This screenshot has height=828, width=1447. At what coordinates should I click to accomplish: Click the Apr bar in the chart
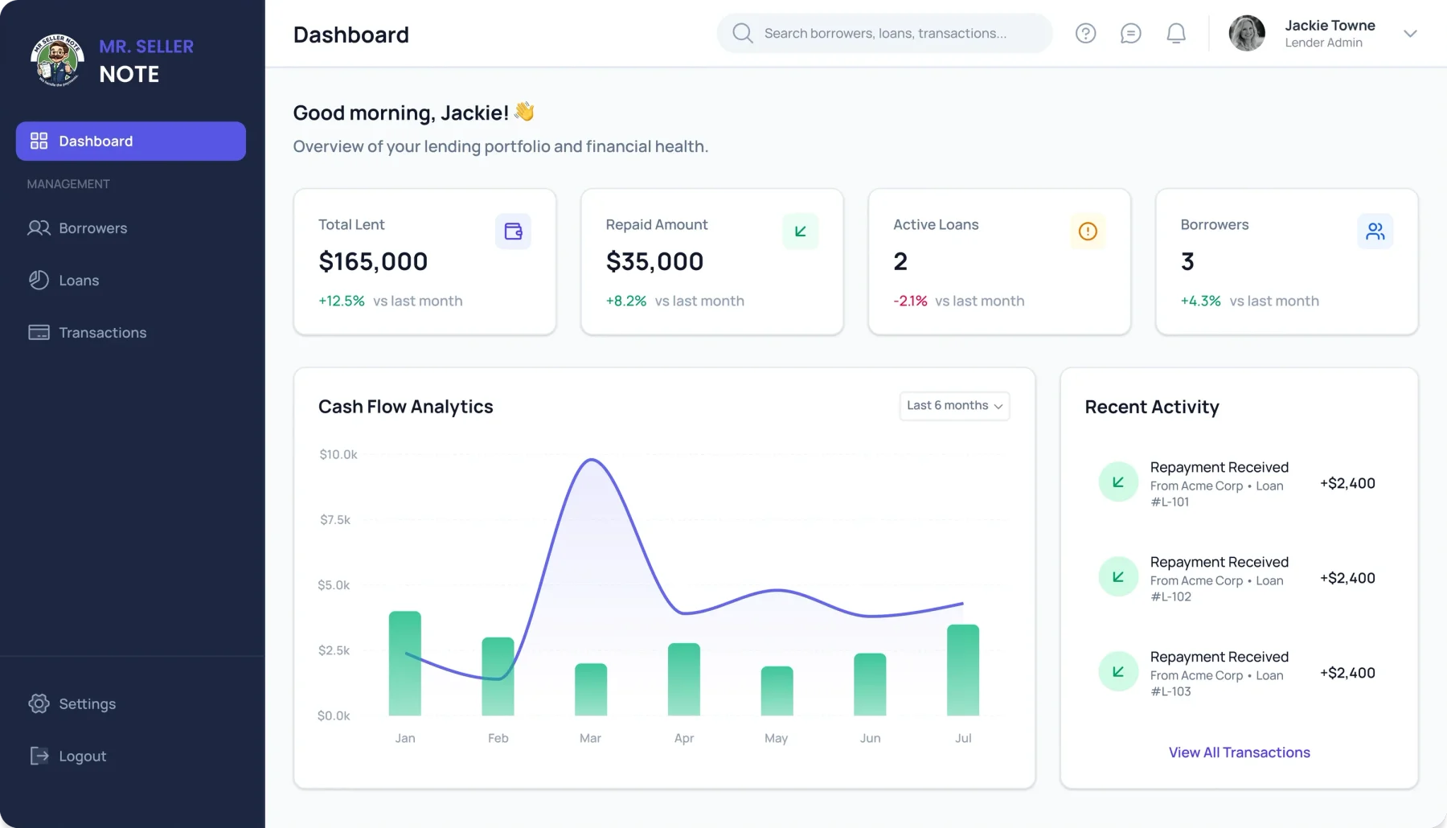(684, 679)
